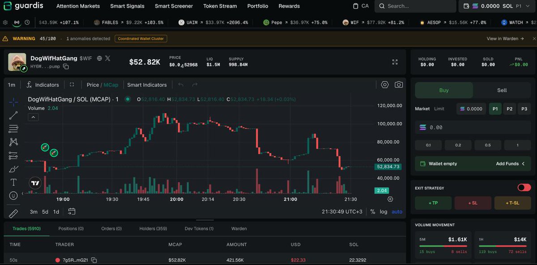This screenshot has height=265, width=537.
Task: Select Limit order type
Action: click(x=439, y=109)
